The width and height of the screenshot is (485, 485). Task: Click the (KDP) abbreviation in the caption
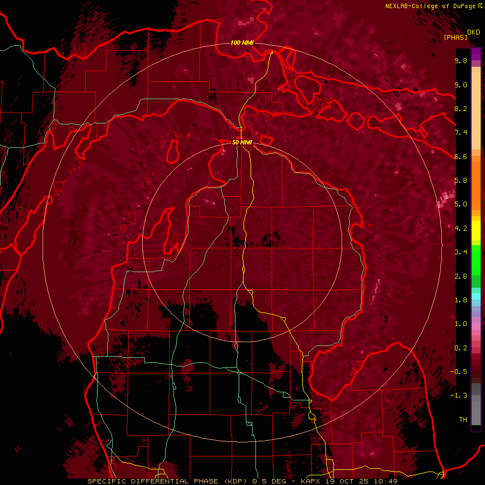pos(237,481)
